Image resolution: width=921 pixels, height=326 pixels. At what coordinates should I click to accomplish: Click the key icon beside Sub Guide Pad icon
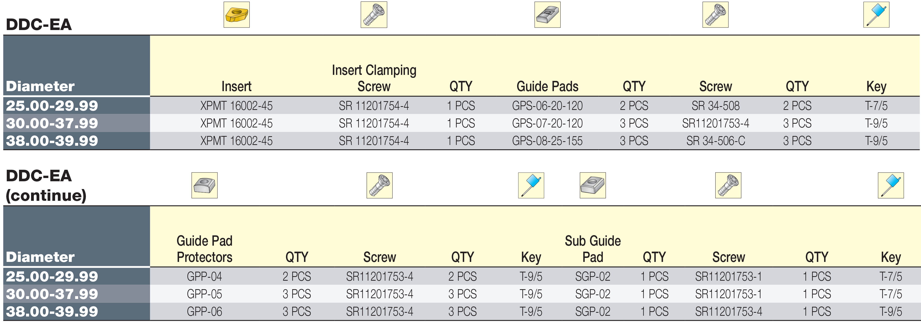point(531,185)
